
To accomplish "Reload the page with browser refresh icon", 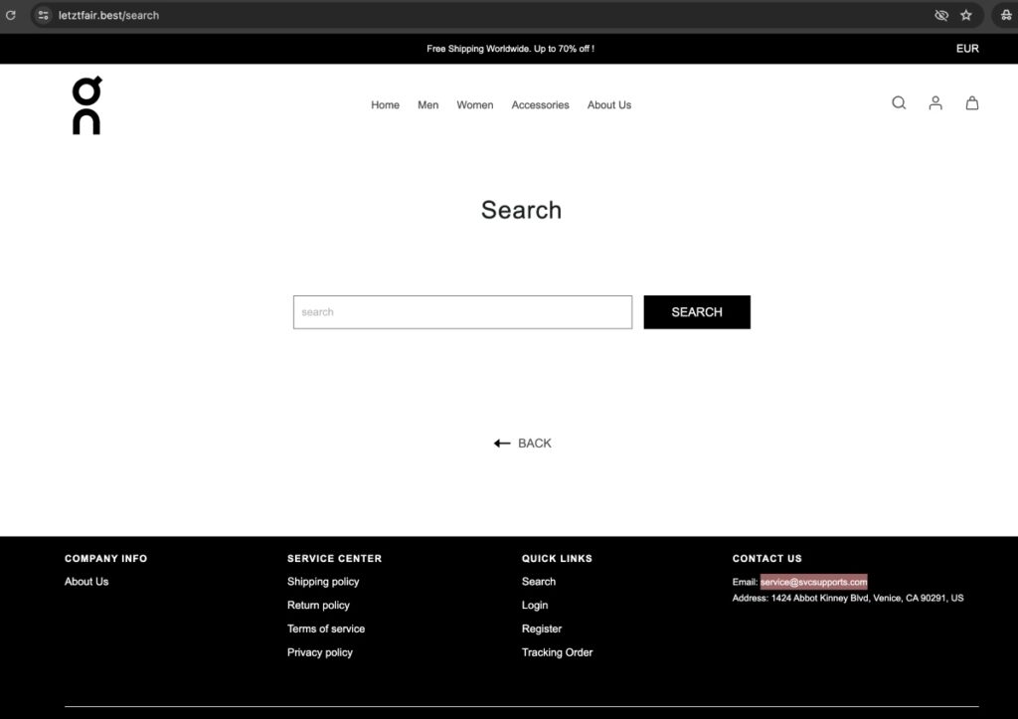I will [11, 15].
